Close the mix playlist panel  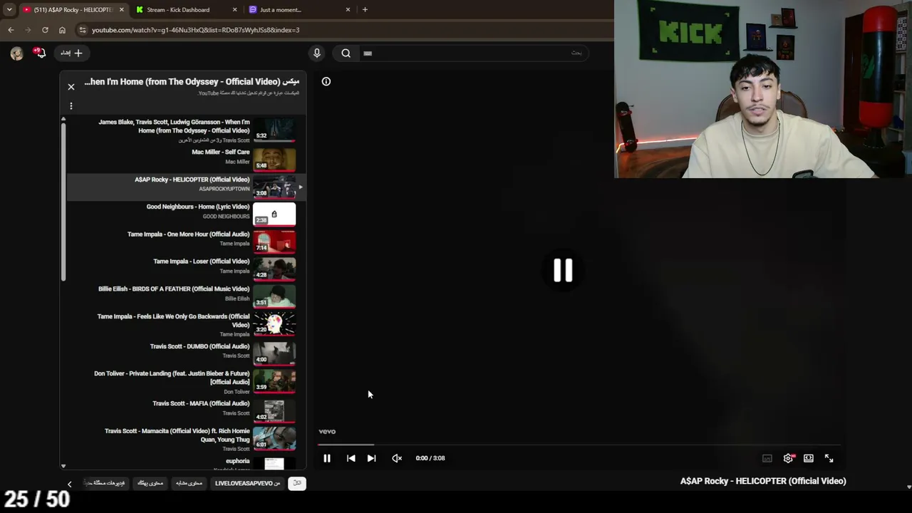[x=71, y=87]
